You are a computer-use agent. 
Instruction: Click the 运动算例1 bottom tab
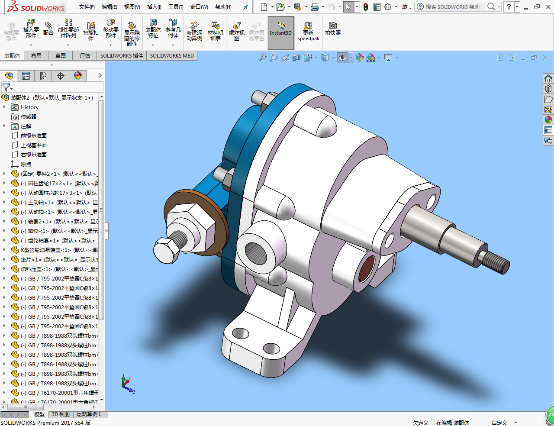click(88, 414)
